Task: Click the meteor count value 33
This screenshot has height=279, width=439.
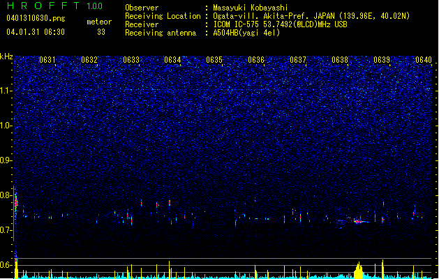Action: [x=101, y=32]
